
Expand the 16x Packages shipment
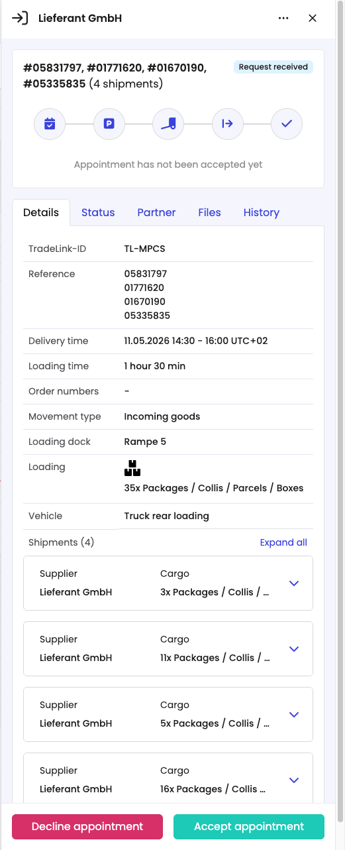(295, 780)
